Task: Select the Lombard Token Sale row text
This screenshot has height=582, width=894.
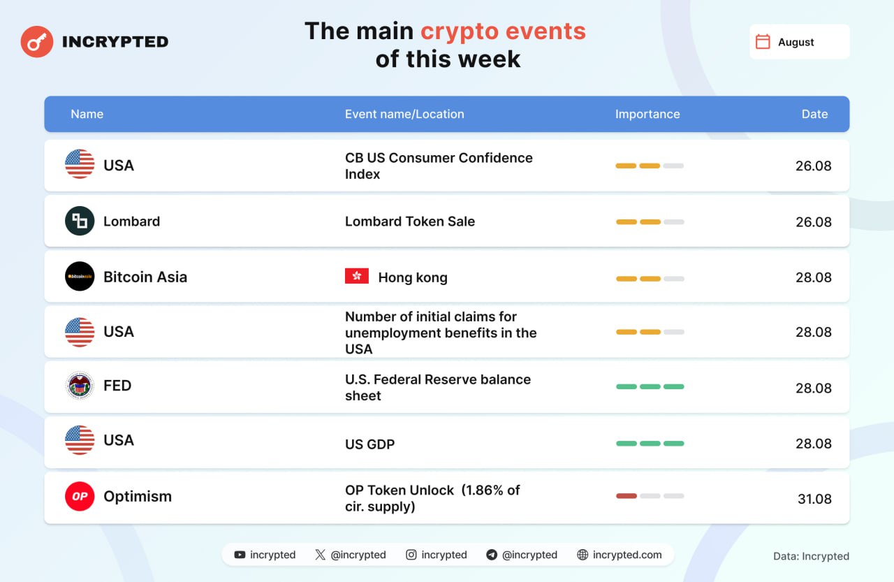Action: (409, 221)
